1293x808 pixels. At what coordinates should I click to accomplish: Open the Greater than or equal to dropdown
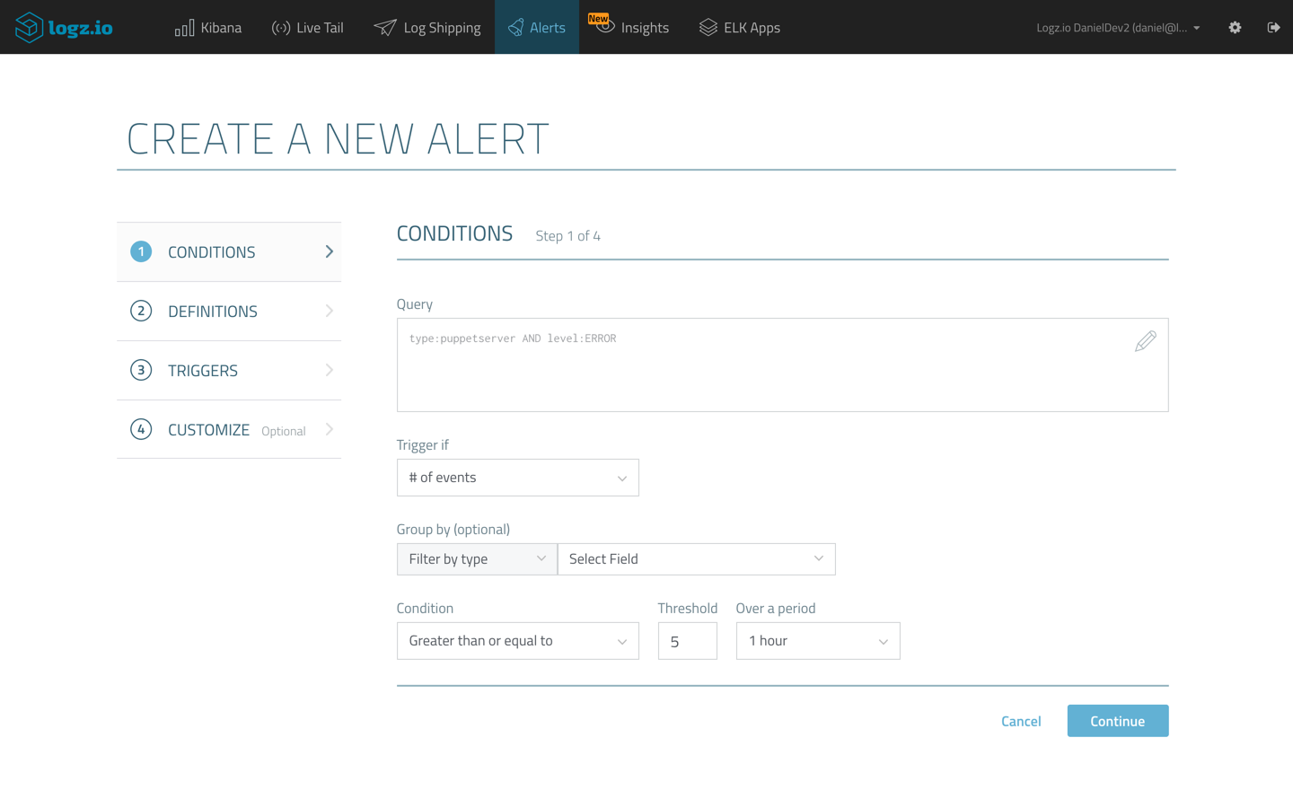[517, 641]
